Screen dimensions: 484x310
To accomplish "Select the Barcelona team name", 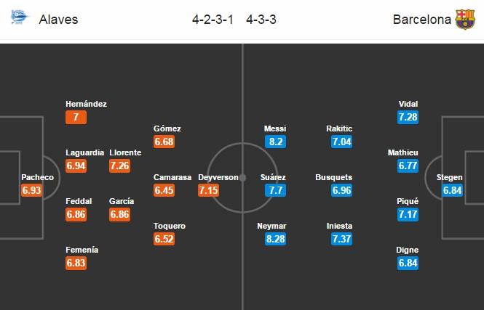I will 421,20.
